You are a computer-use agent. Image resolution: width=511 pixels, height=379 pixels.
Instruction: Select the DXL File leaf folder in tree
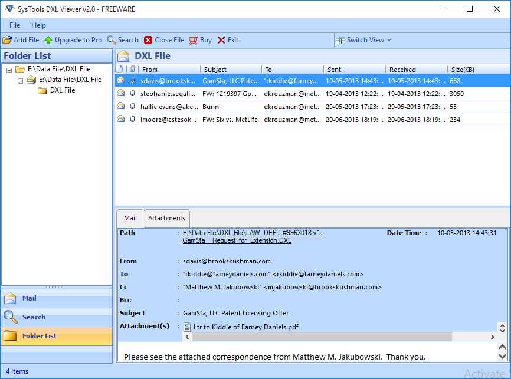click(x=62, y=90)
